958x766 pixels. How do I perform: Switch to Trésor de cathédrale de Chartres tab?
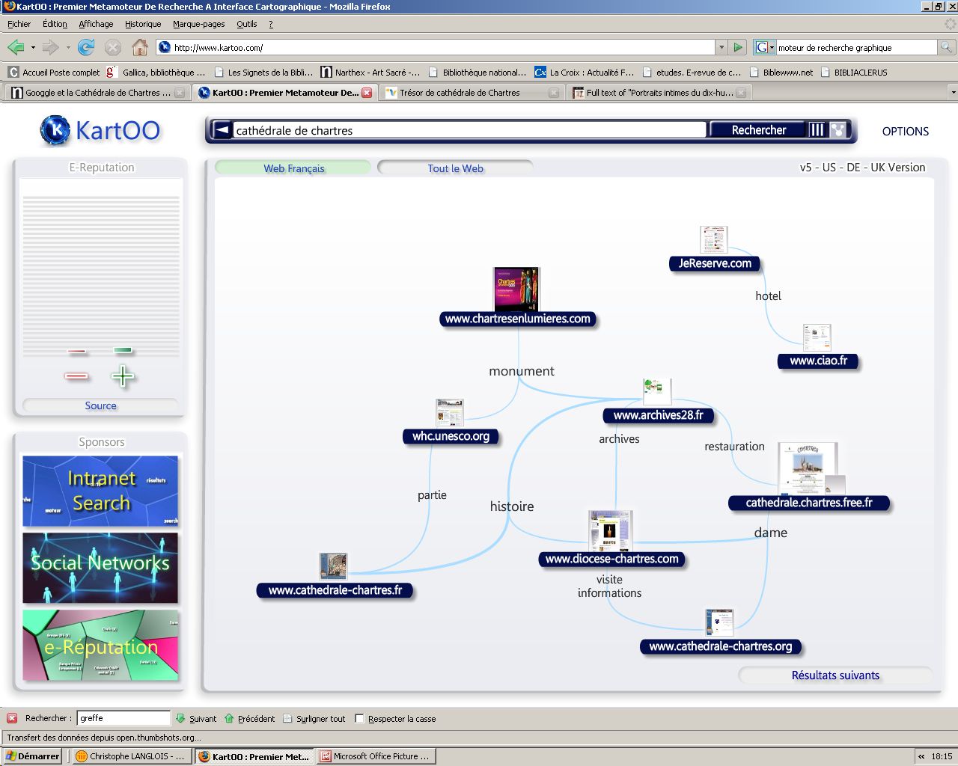472,93
